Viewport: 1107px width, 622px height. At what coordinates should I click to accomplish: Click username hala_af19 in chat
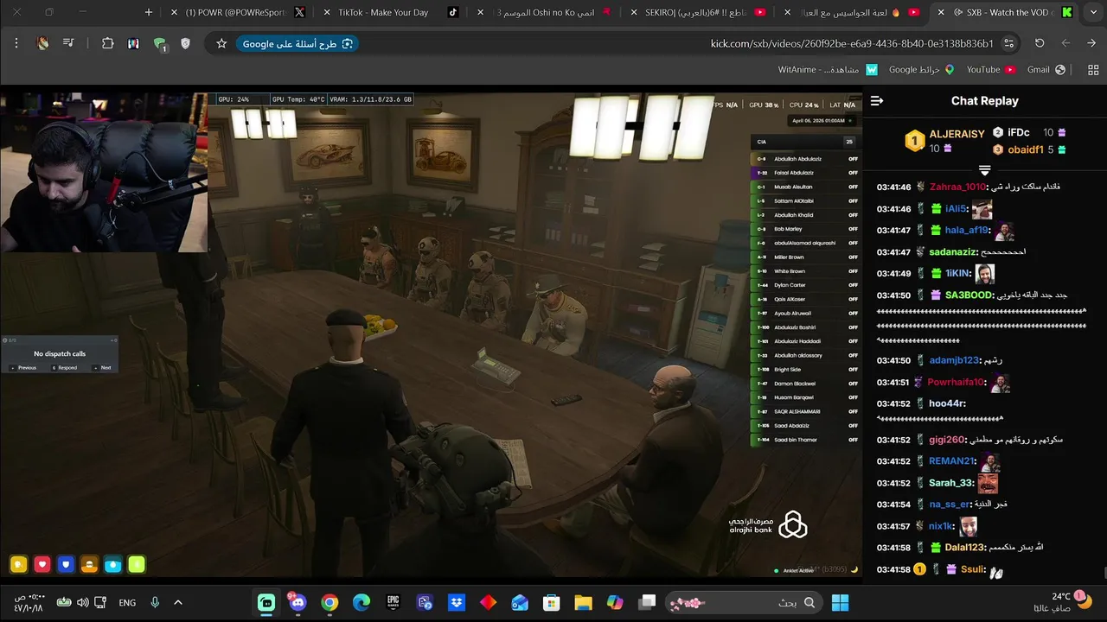967,231
